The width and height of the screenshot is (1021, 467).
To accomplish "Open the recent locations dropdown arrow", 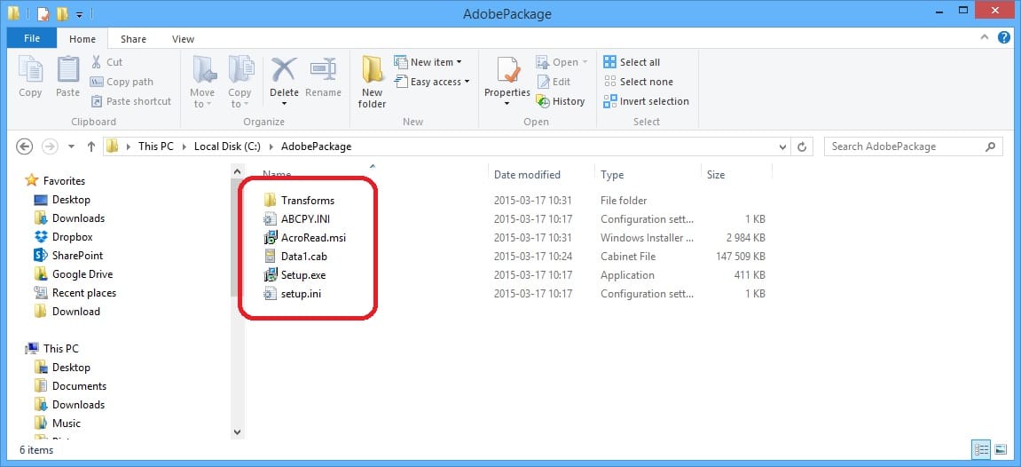I will [x=71, y=146].
